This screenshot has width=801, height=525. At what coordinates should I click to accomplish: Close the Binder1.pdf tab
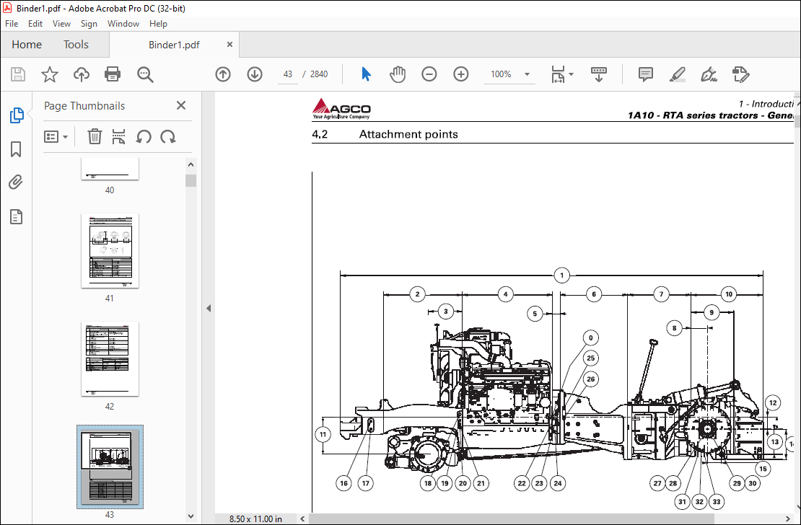pos(230,45)
